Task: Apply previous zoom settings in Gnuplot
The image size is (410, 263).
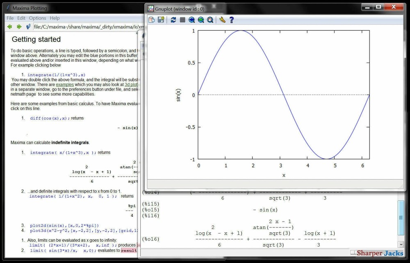Action: (191, 20)
